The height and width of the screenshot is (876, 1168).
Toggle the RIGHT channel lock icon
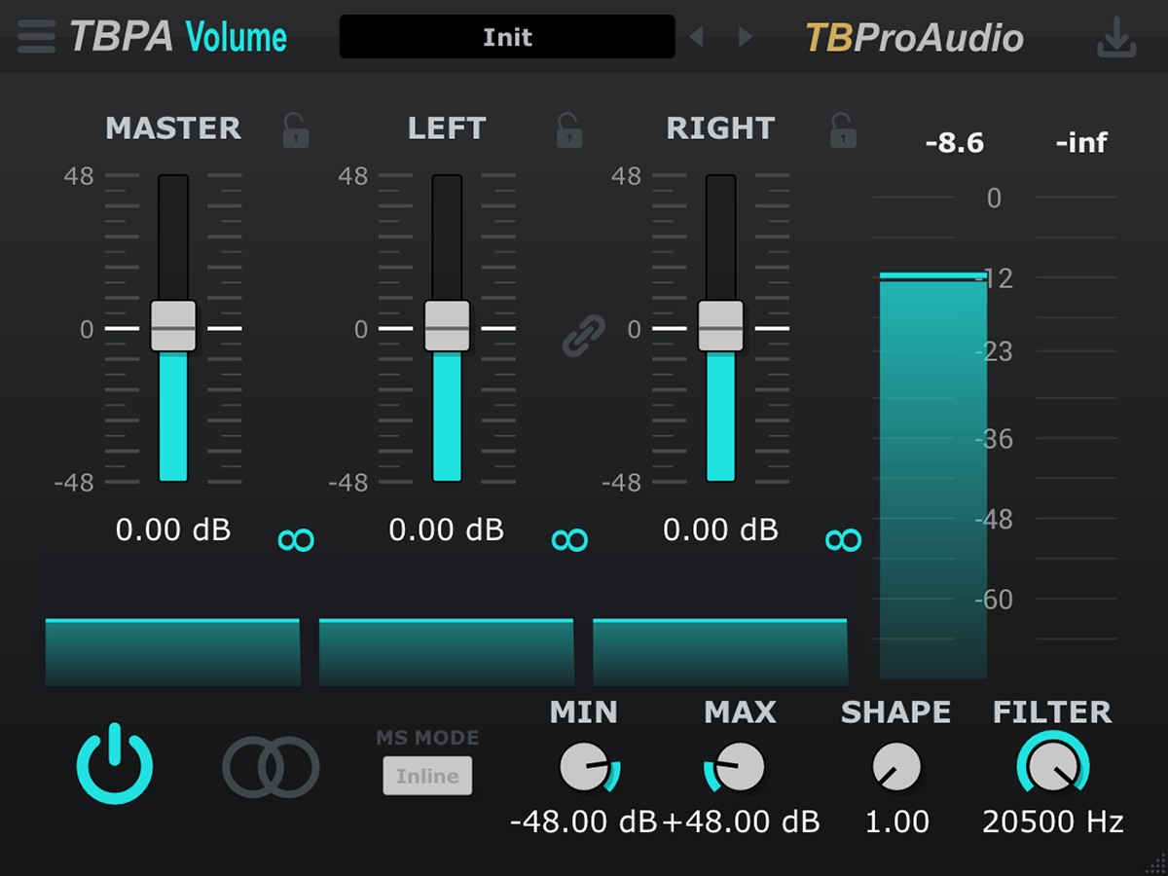tap(842, 130)
